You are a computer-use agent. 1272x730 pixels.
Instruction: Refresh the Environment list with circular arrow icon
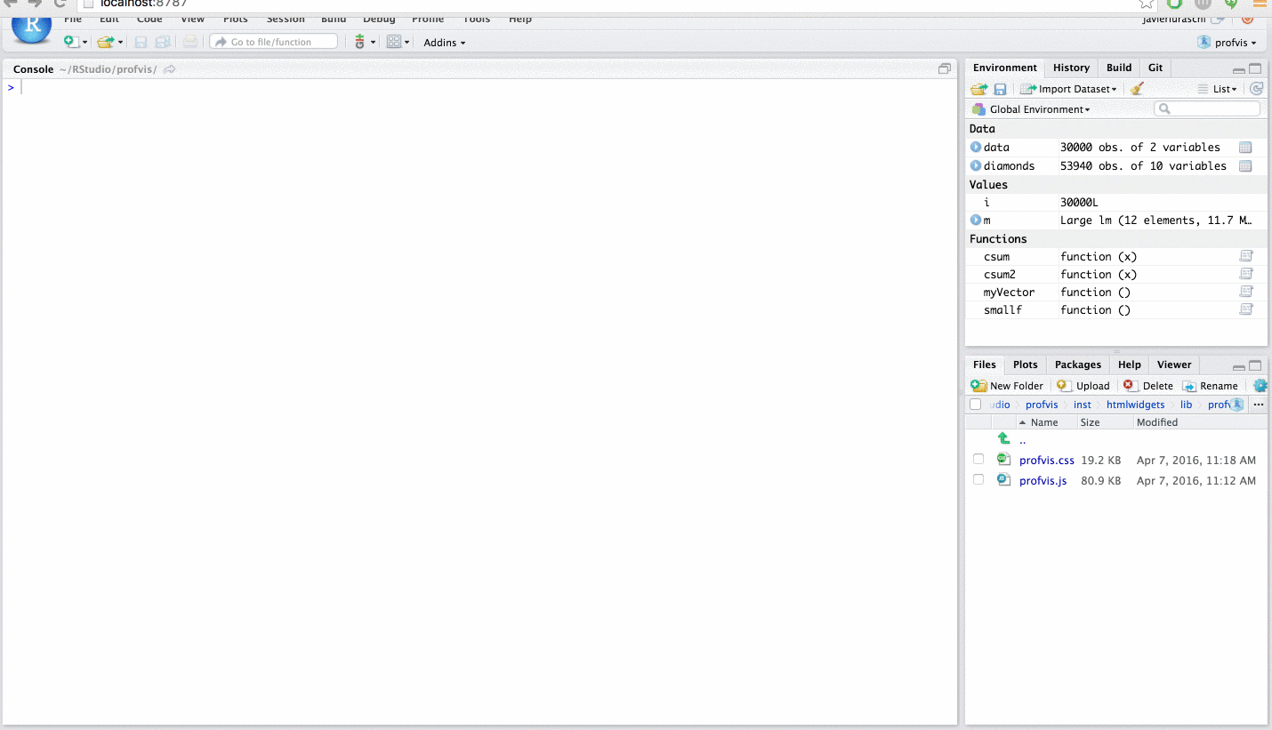[x=1256, y=88]
